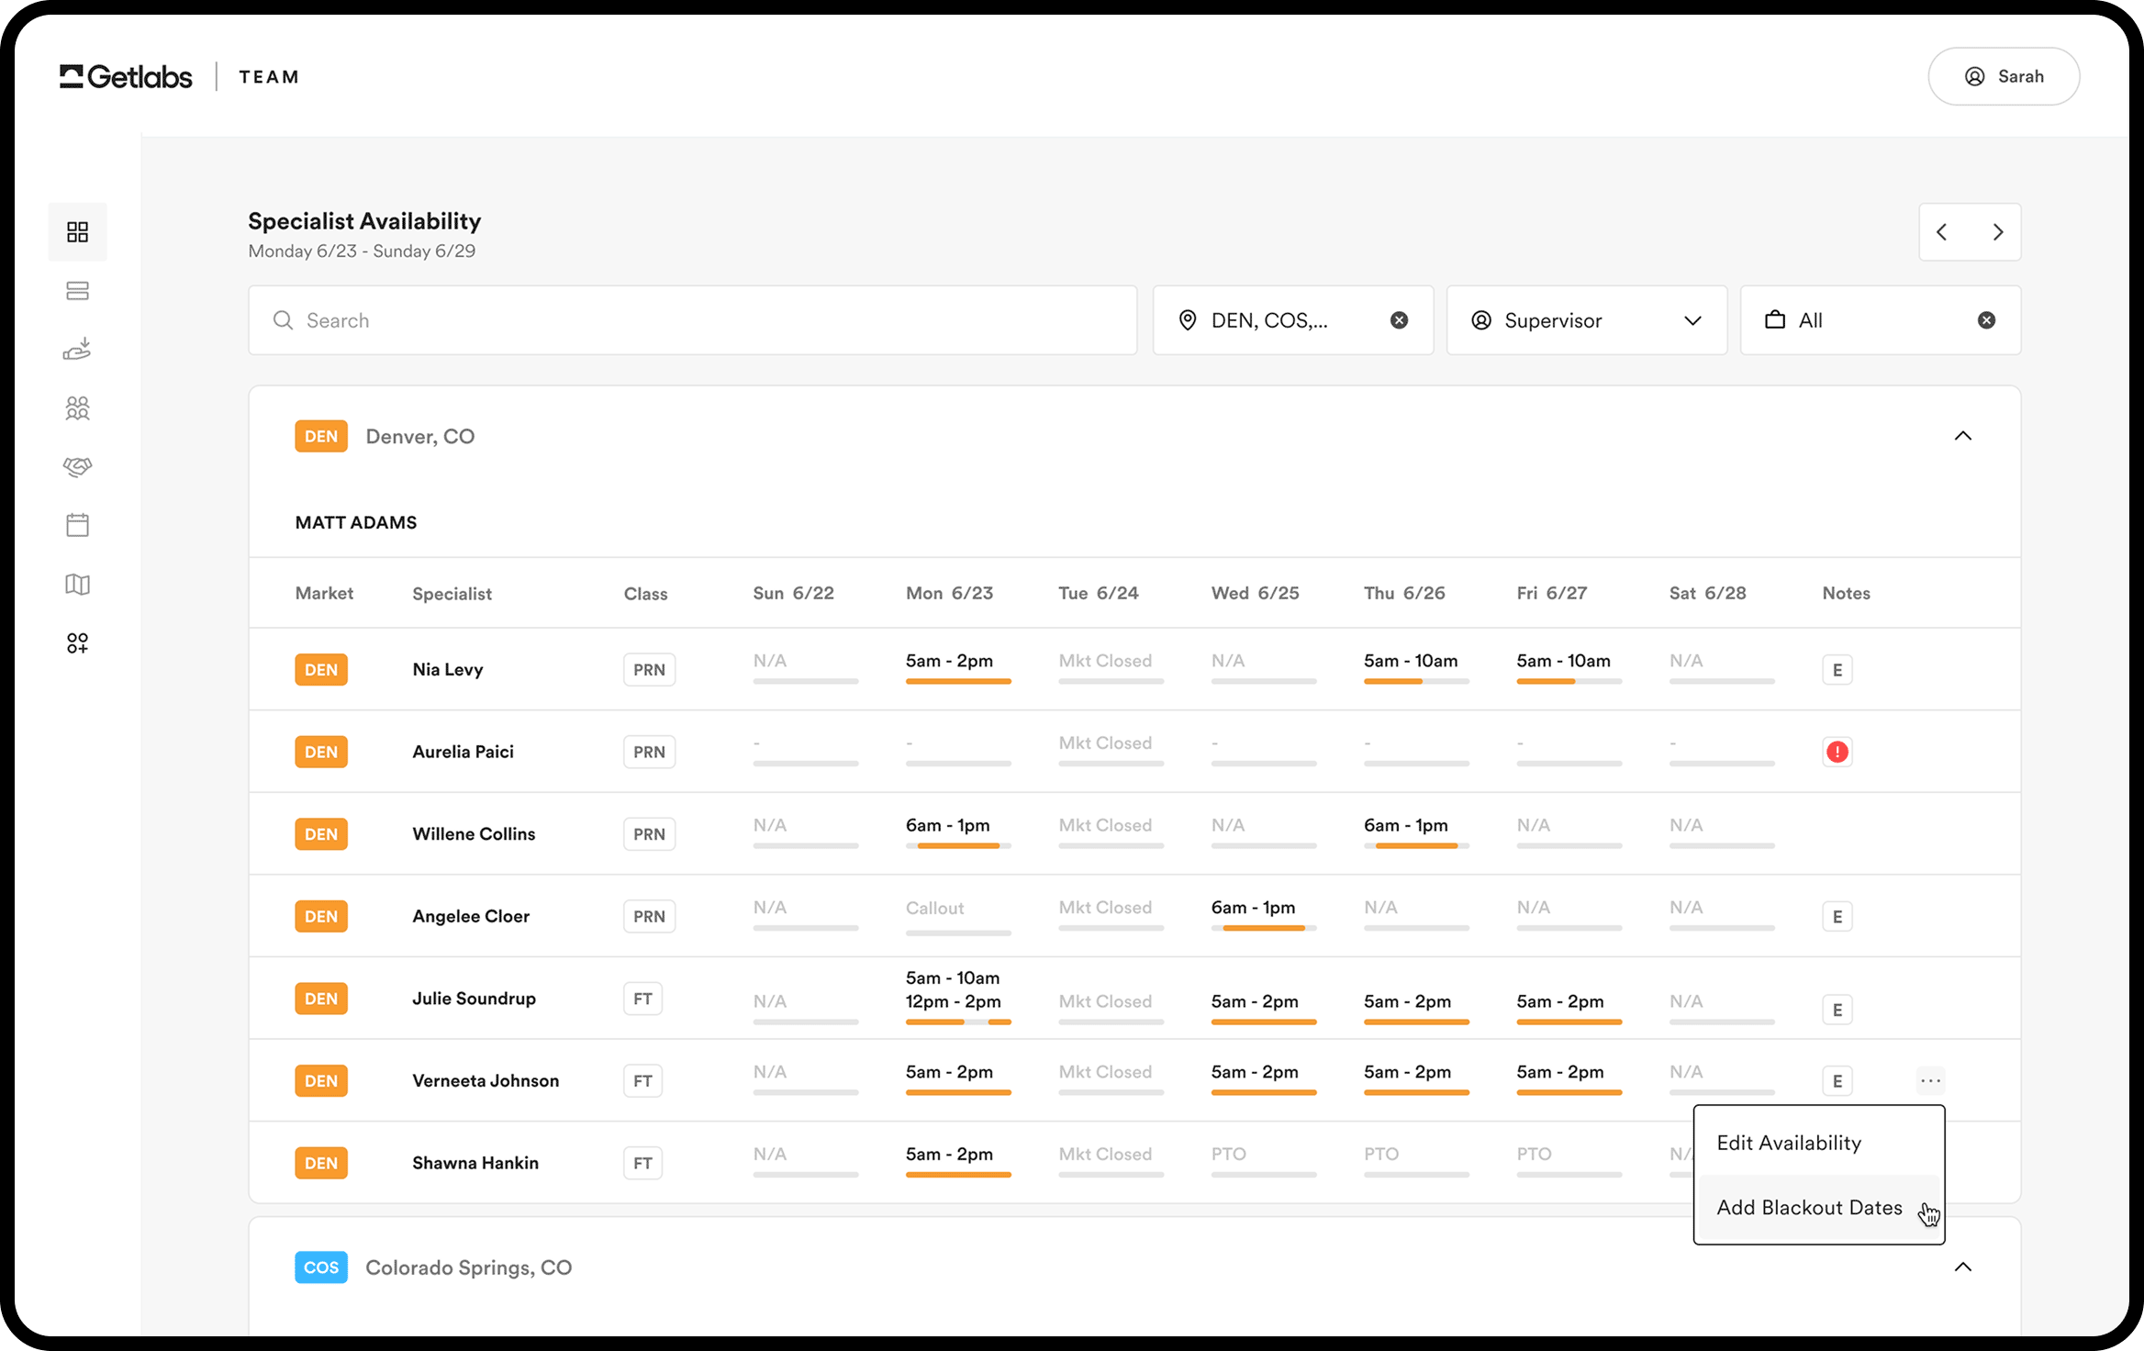Viewport: 2144px width, 1351px height.
Task: Open the shapes-plus icon in sidebar
Action: point(77,643)
